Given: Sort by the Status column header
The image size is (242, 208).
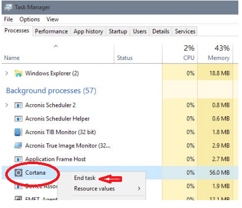Looking at the screenshot, I should click(x=125, y=58).
